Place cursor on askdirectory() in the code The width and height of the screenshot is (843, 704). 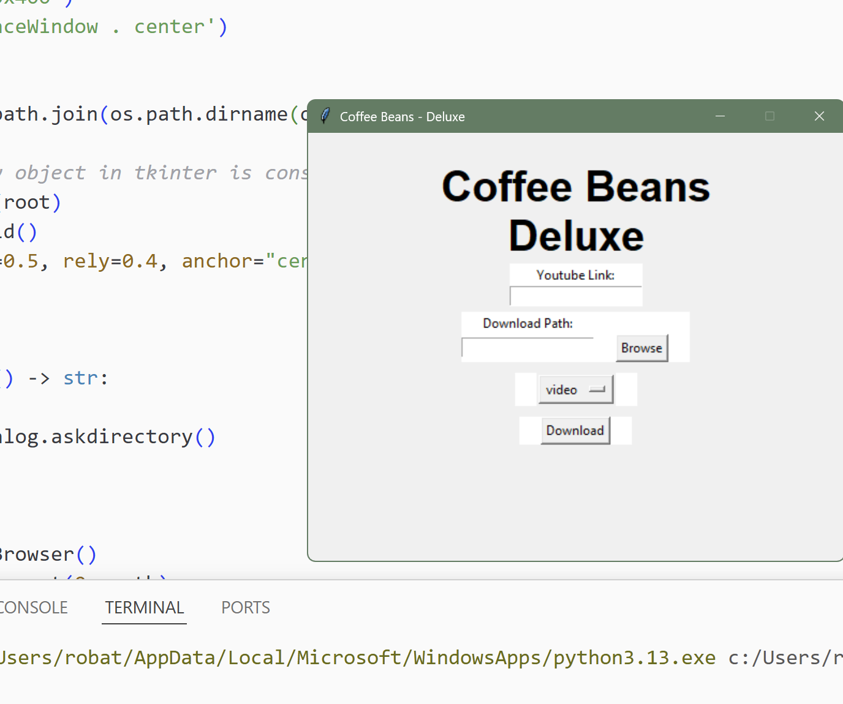pos(122,436)
